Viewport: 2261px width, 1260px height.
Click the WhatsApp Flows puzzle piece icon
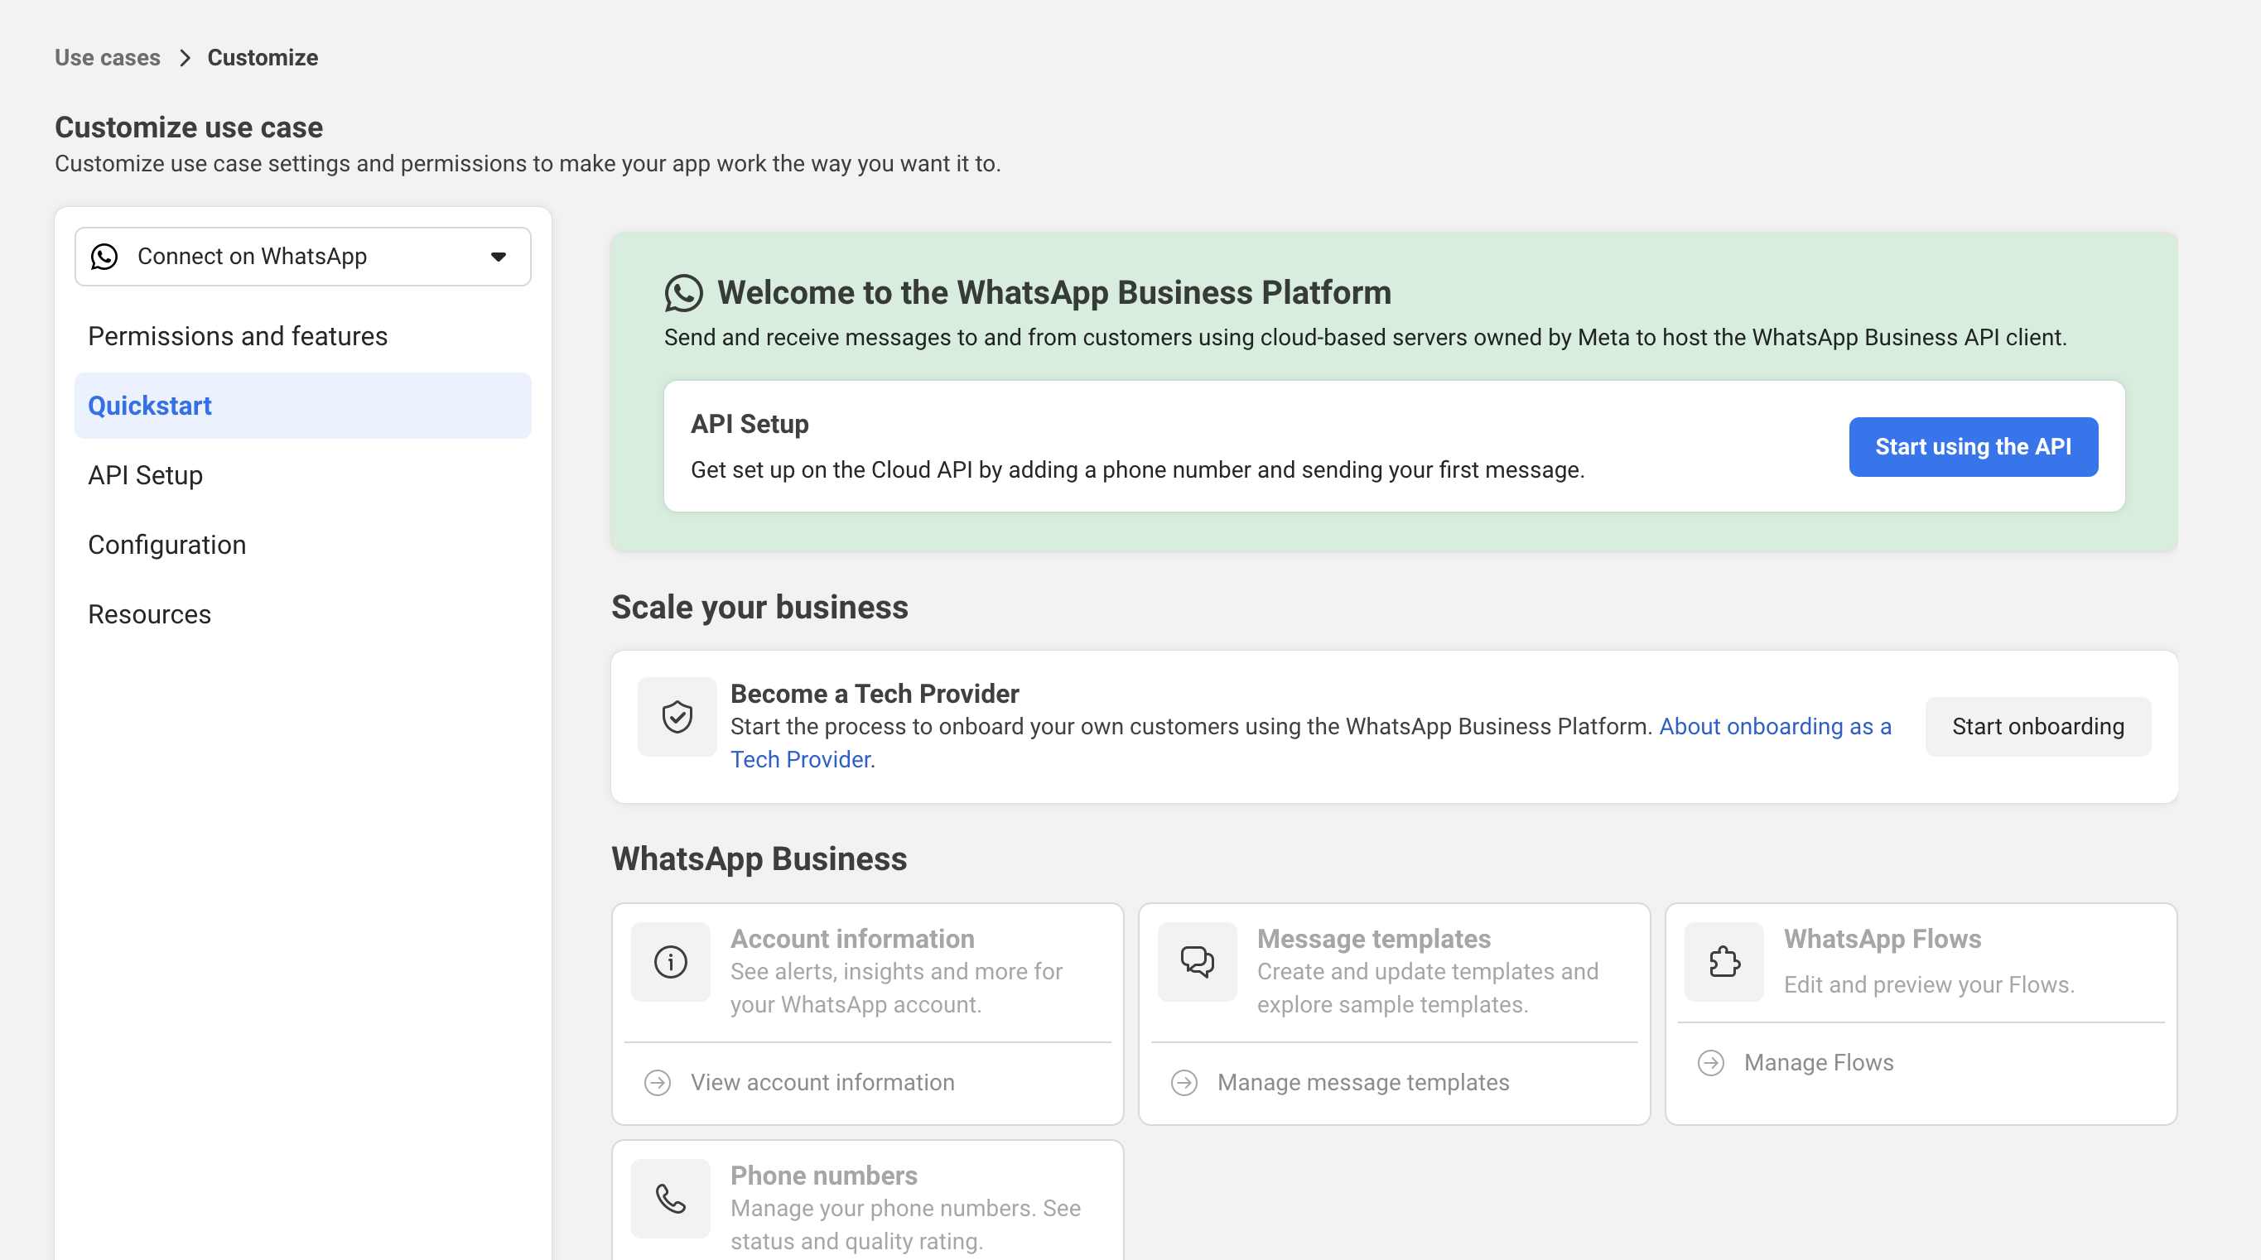click(1723, 962)
